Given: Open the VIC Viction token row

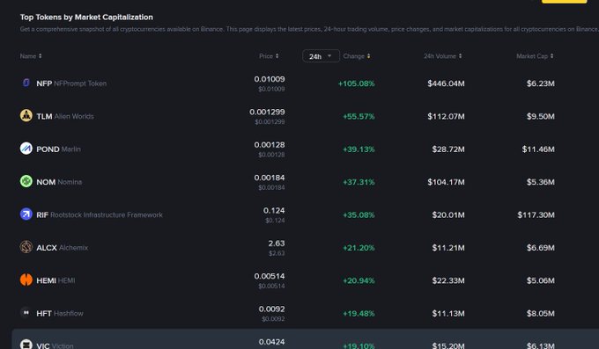Looking at the screenshot, I should (x=306, y=339).
